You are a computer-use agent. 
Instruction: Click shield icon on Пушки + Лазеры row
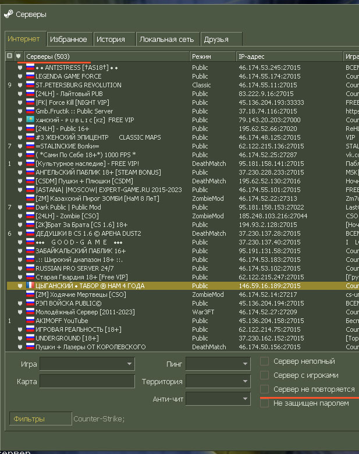point(20,346)
